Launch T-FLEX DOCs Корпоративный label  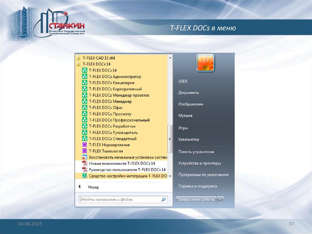[115, 89]
